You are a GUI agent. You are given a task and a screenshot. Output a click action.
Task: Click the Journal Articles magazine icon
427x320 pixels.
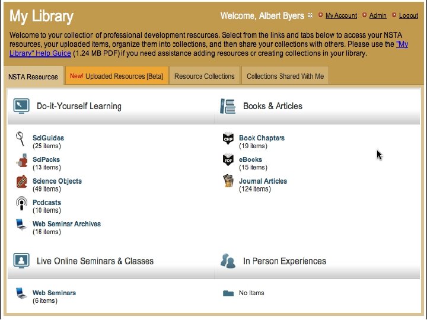click(228, 181)
